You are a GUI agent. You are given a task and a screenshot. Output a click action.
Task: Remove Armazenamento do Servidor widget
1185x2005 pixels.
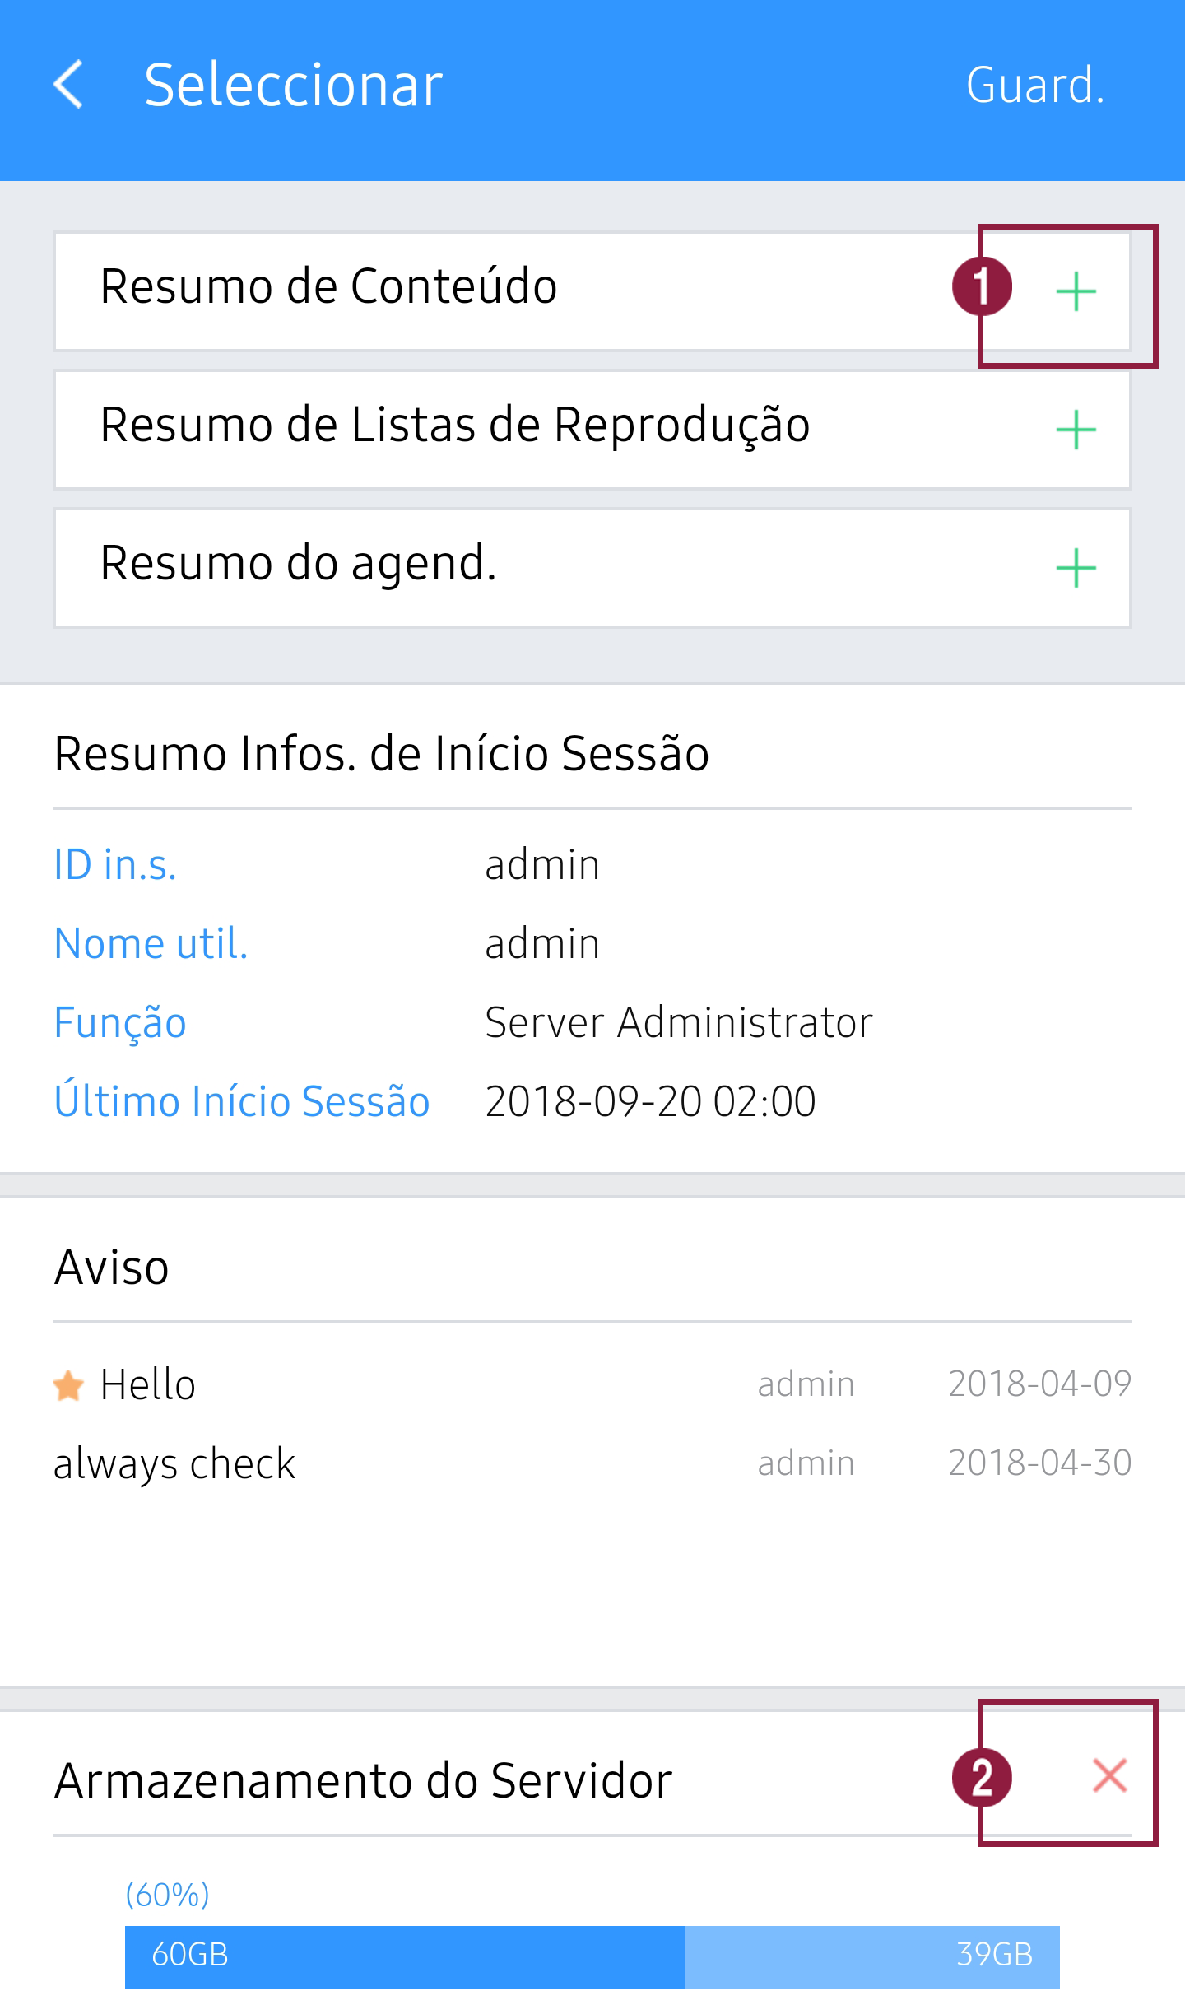click(1109, 1775)
